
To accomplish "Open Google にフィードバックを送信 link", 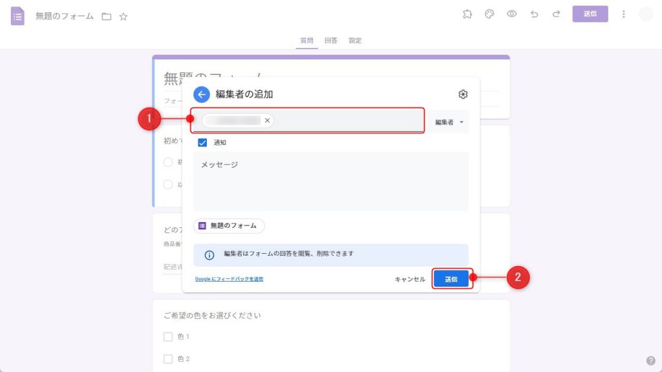I will 230,279.
